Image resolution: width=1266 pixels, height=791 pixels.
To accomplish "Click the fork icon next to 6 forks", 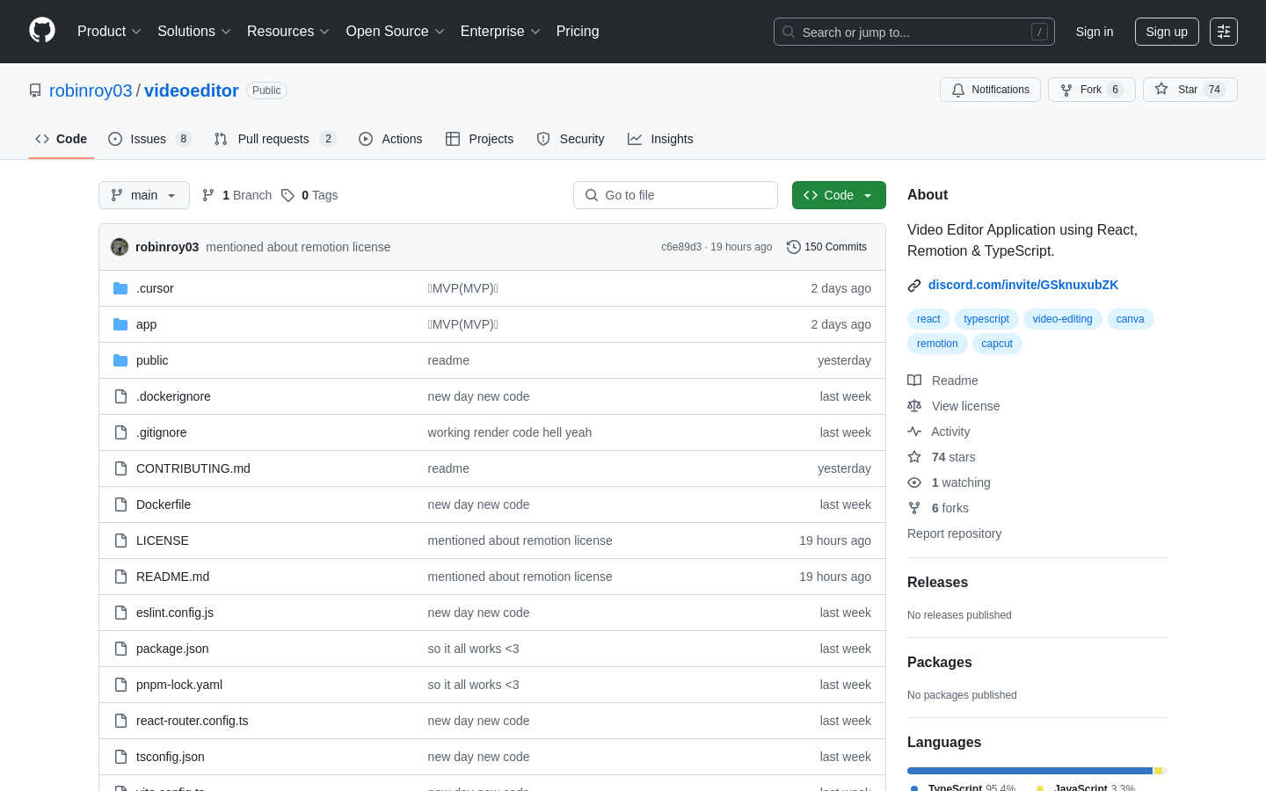I will pyautogui.click(x=914, y=508).
